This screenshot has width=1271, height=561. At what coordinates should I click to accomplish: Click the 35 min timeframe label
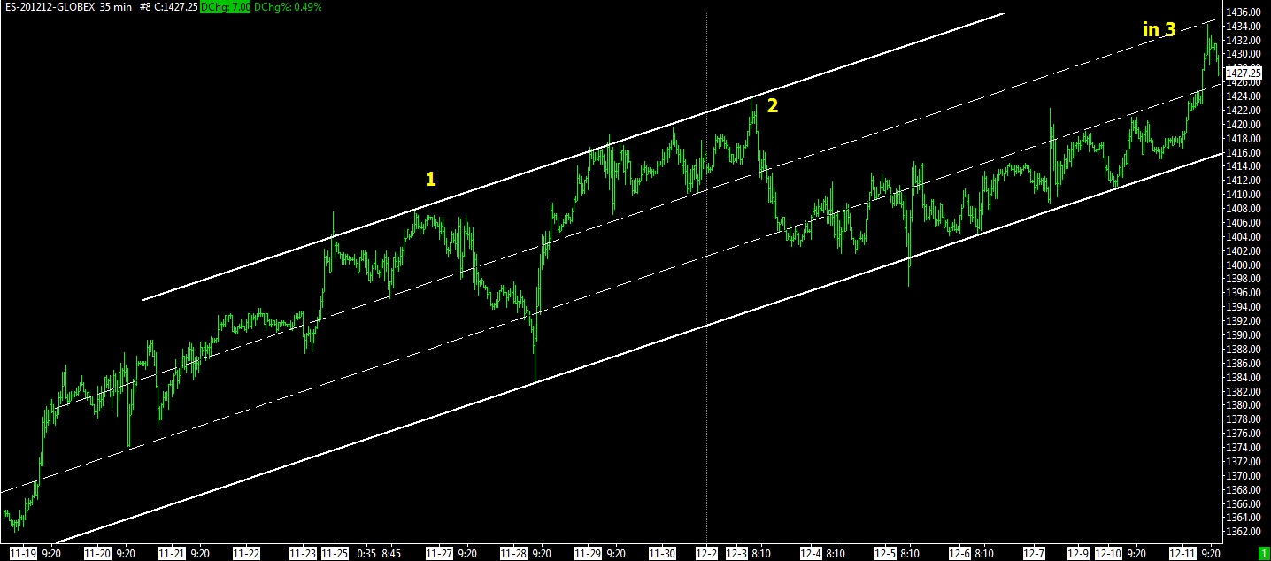(x=116, y=7)
